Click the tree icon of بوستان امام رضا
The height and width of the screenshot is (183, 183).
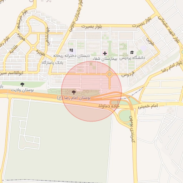pos(74,92)
